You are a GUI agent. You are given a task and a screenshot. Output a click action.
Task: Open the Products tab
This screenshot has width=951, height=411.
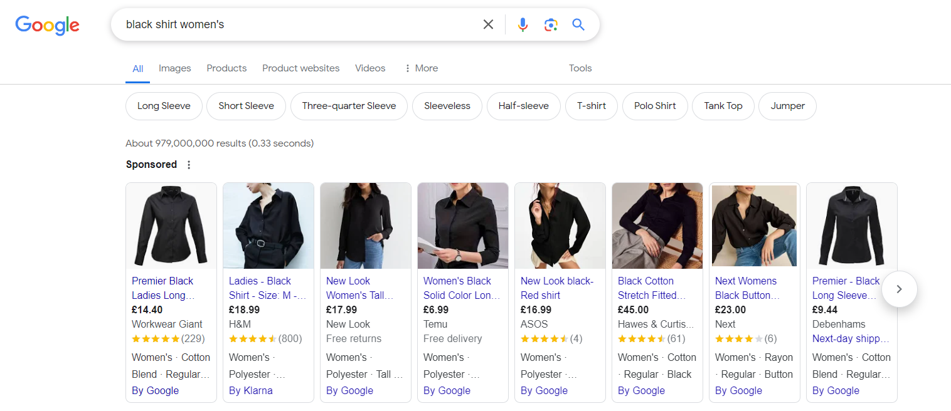coord(226,68)
